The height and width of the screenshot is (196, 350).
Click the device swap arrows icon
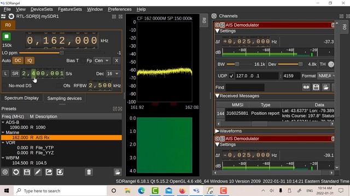3,16
